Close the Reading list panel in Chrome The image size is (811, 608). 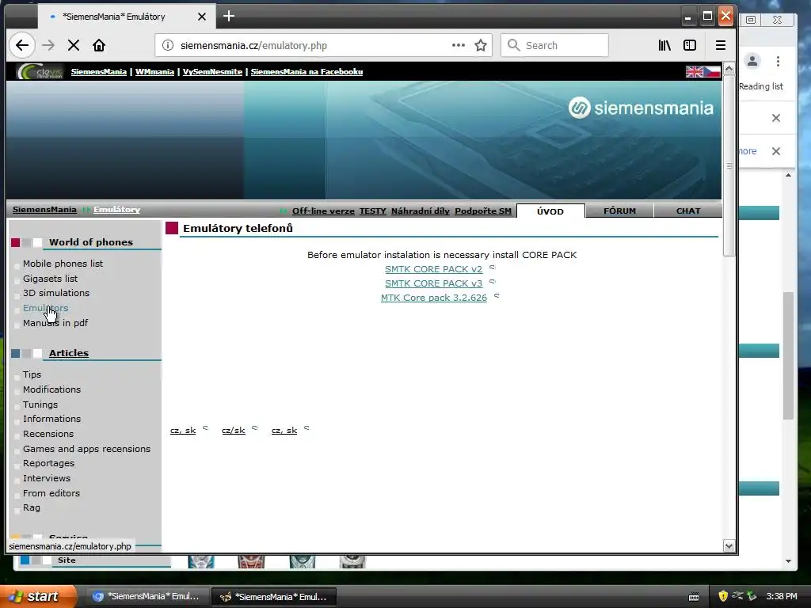tap(776, 118)
